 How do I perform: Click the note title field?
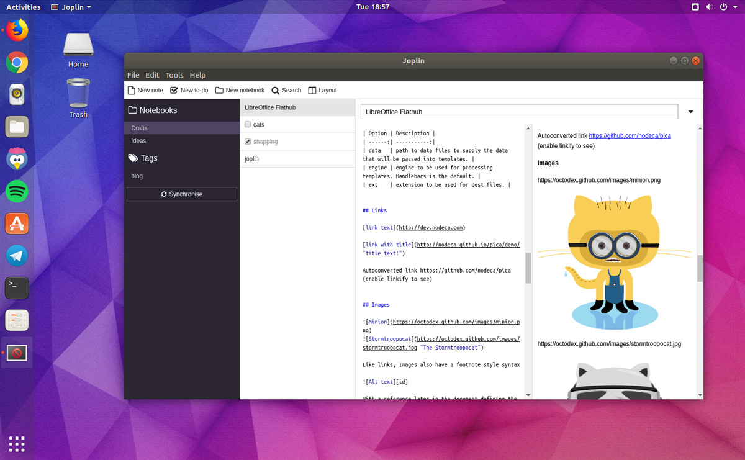coord(519,112)
